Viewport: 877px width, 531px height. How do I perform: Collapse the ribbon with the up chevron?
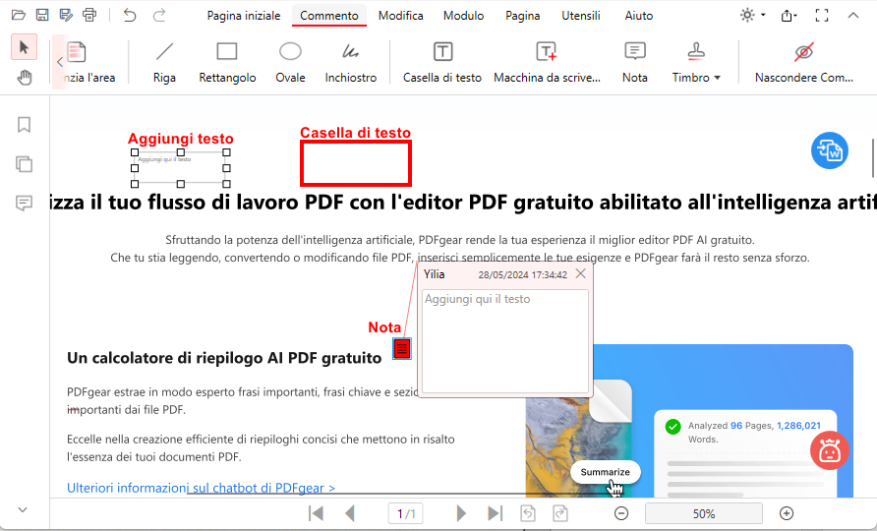[x=853, y=15]
